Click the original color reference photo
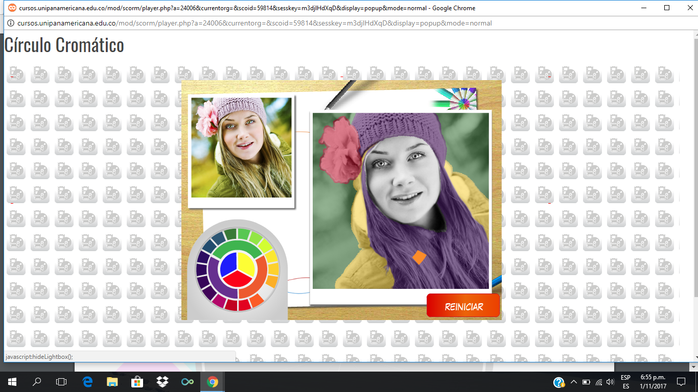698x392 pixels. (241, 148)
